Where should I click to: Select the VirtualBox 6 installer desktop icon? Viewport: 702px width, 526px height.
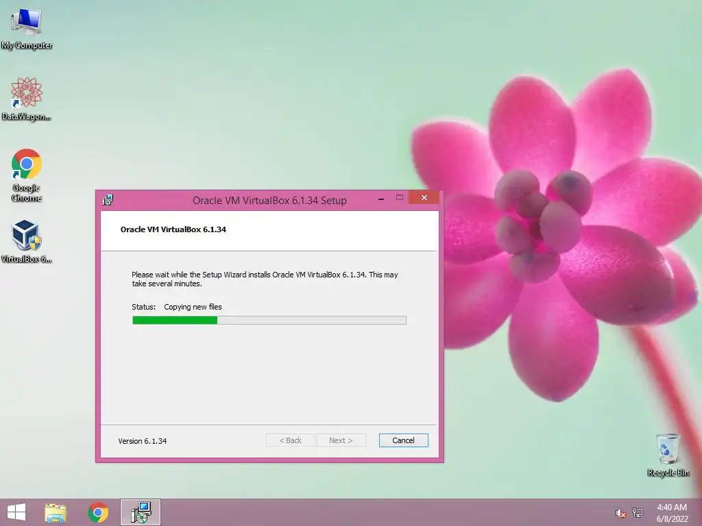click(27, 240)
